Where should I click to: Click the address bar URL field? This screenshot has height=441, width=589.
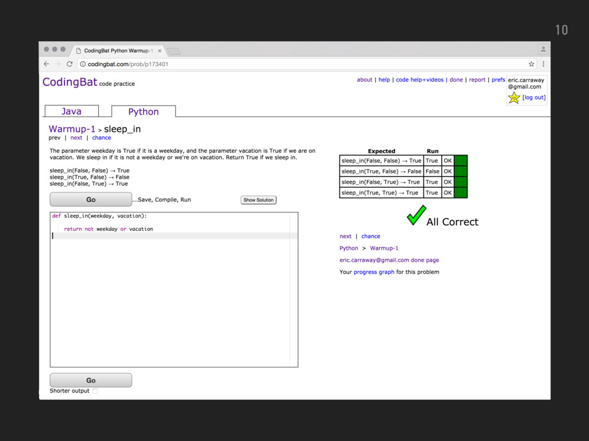306,64
